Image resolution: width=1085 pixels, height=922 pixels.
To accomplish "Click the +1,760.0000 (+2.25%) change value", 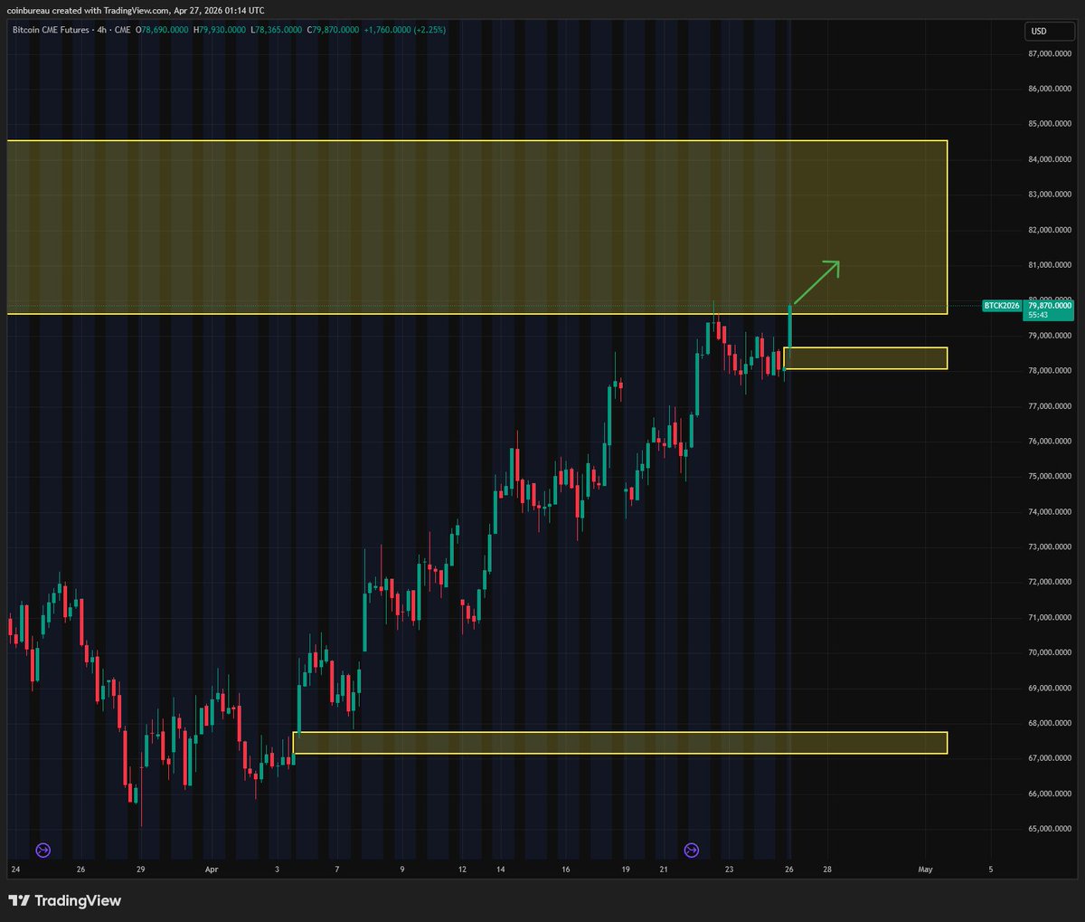I will click(x=404, y=30).
